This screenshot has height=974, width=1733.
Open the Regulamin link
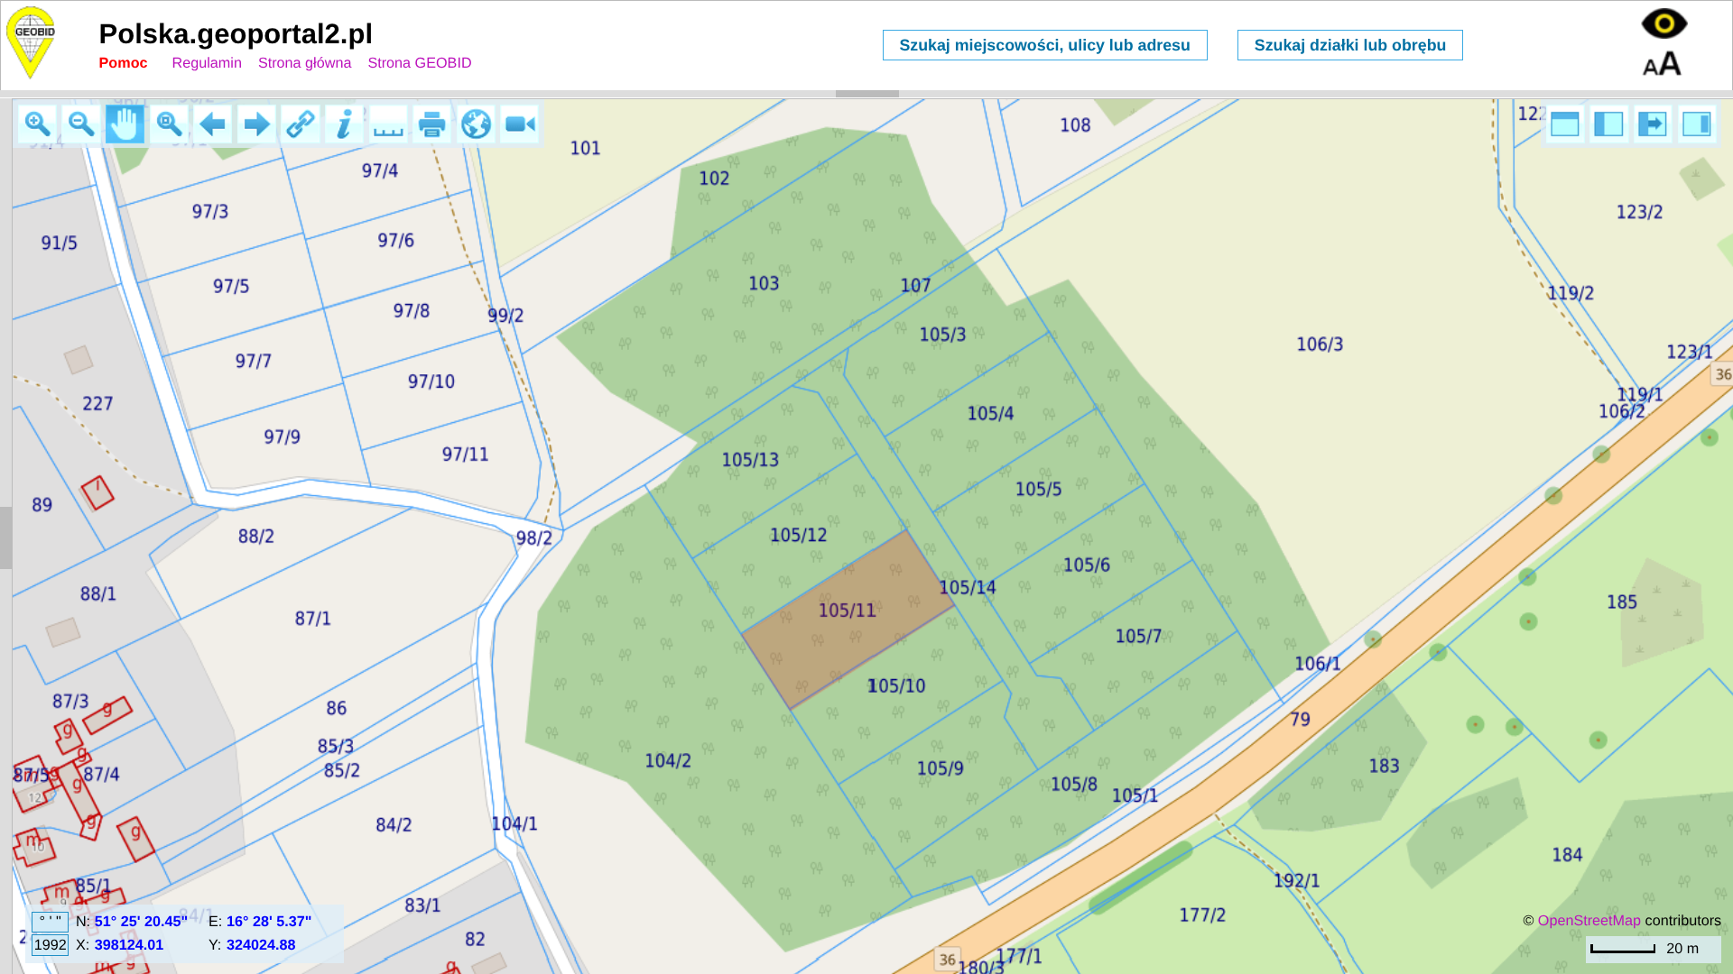(x=207, y=63)
